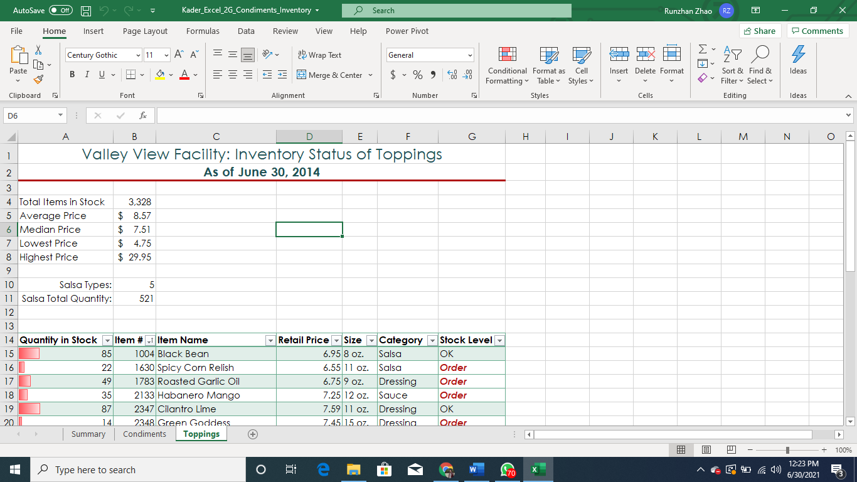Increase font size with larger A icon
Screen dimensions: 857x482
pyautogui.click(x=179, y=55)
